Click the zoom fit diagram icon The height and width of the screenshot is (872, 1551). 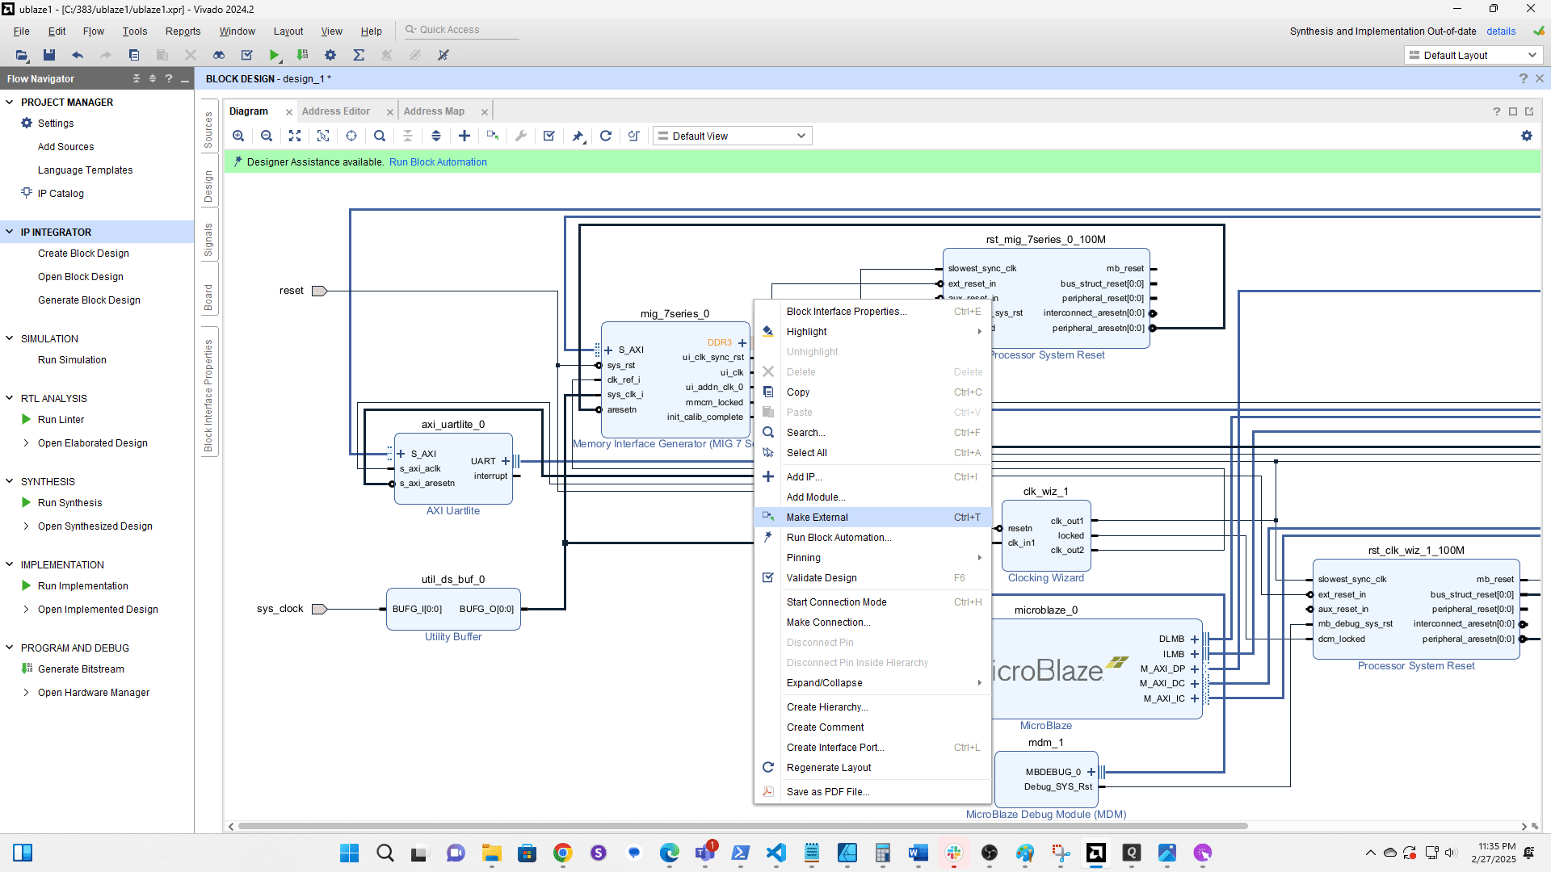click(x=295, y=136)
